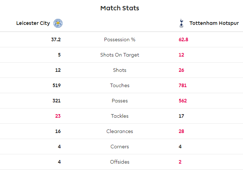The width and height of the screenshot is (243, 170).
Task: Select the Shots On Target label
Action: tap(120, 55)
